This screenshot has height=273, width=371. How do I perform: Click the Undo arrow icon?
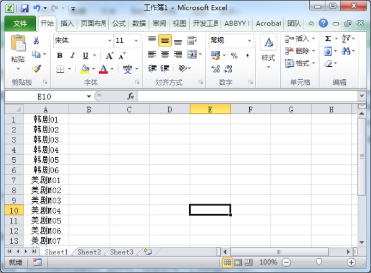[x=36, y=9]
